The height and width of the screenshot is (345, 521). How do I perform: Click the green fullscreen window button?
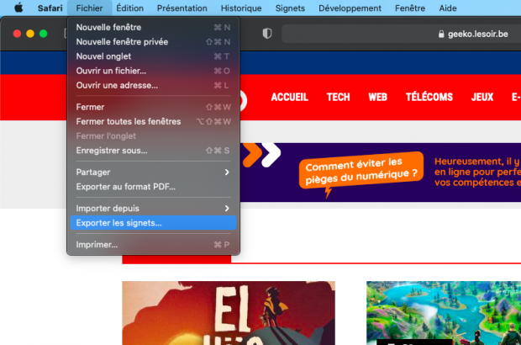click(43, 34)
